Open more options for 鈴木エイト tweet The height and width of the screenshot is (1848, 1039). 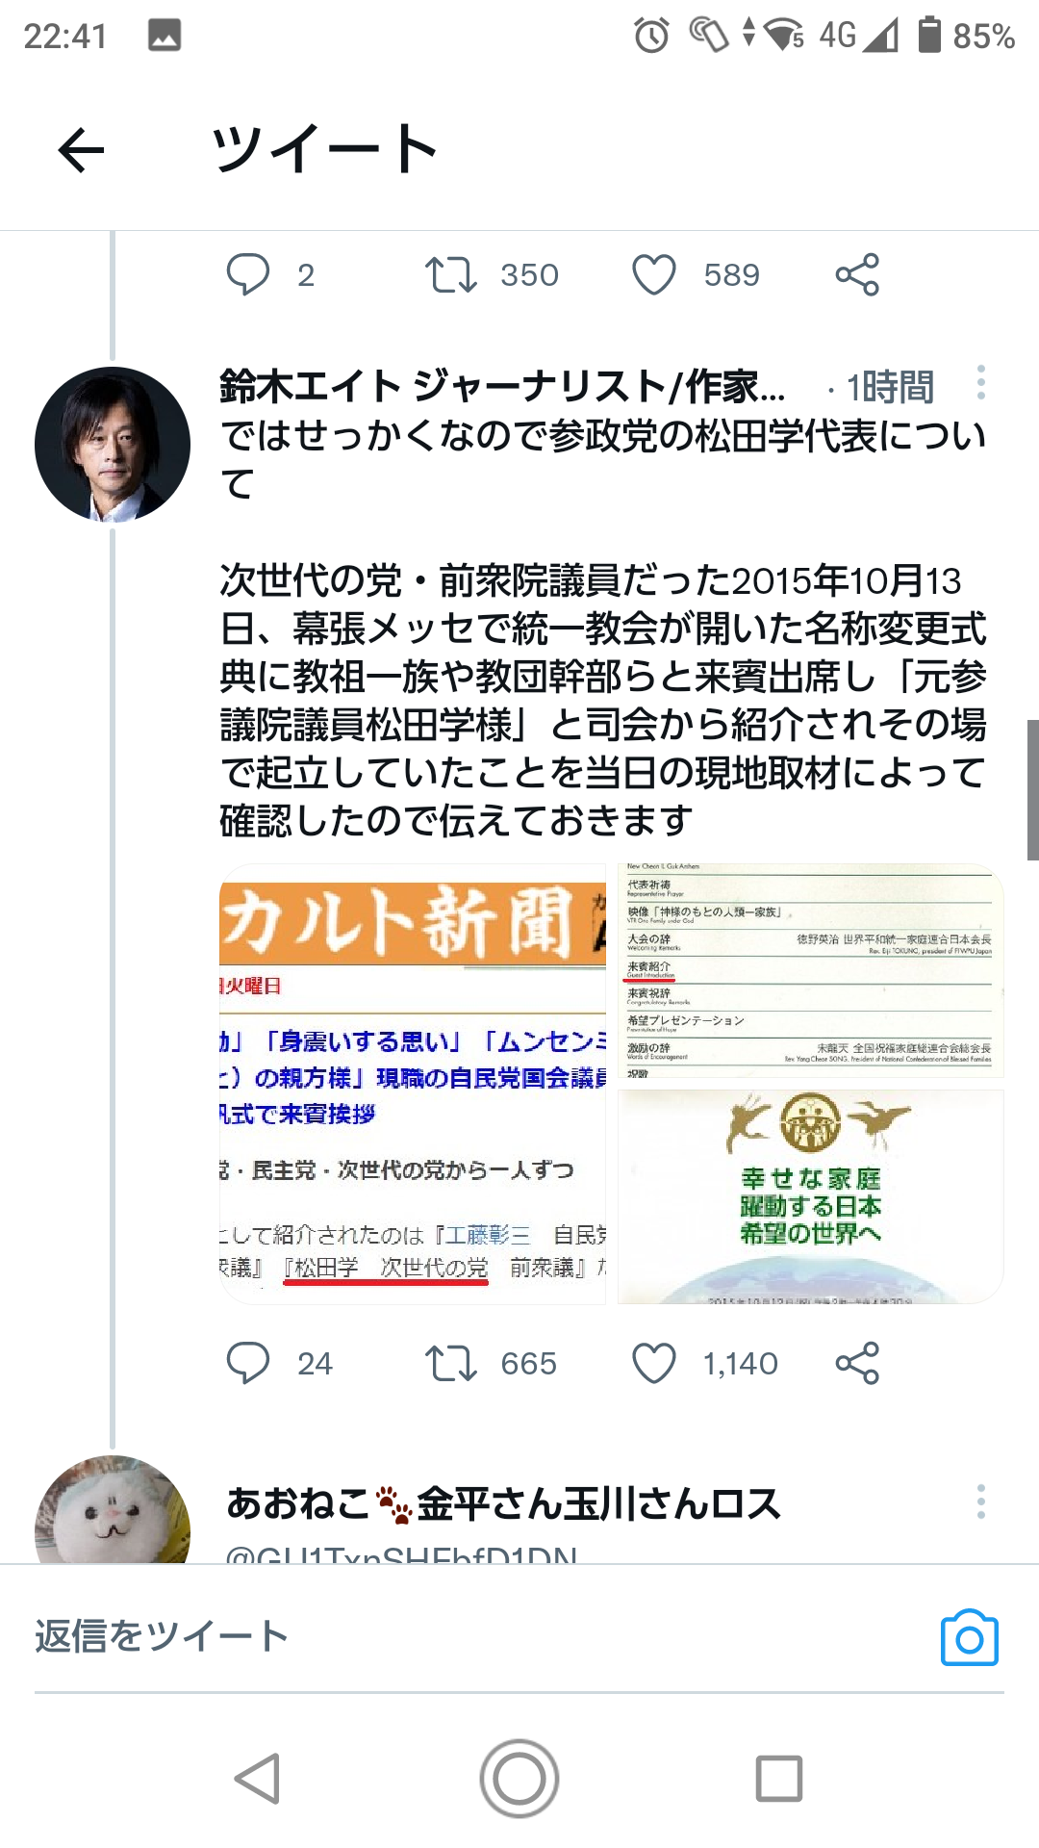980,383
